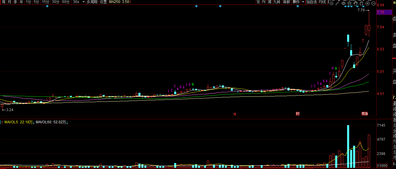Click the 财 financial marker on timeline
The image size is (396, 169).
298,114
